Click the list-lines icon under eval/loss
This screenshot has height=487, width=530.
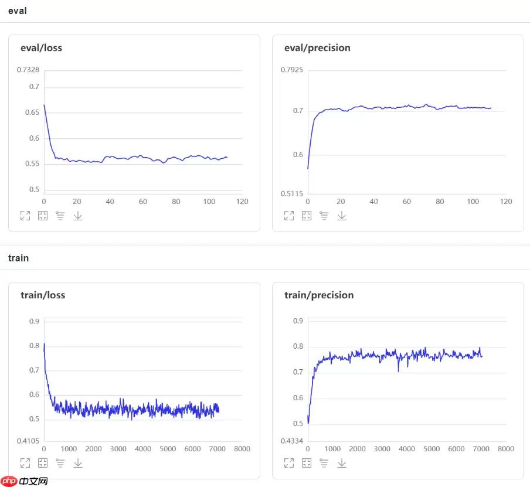(x=60, y=216)
